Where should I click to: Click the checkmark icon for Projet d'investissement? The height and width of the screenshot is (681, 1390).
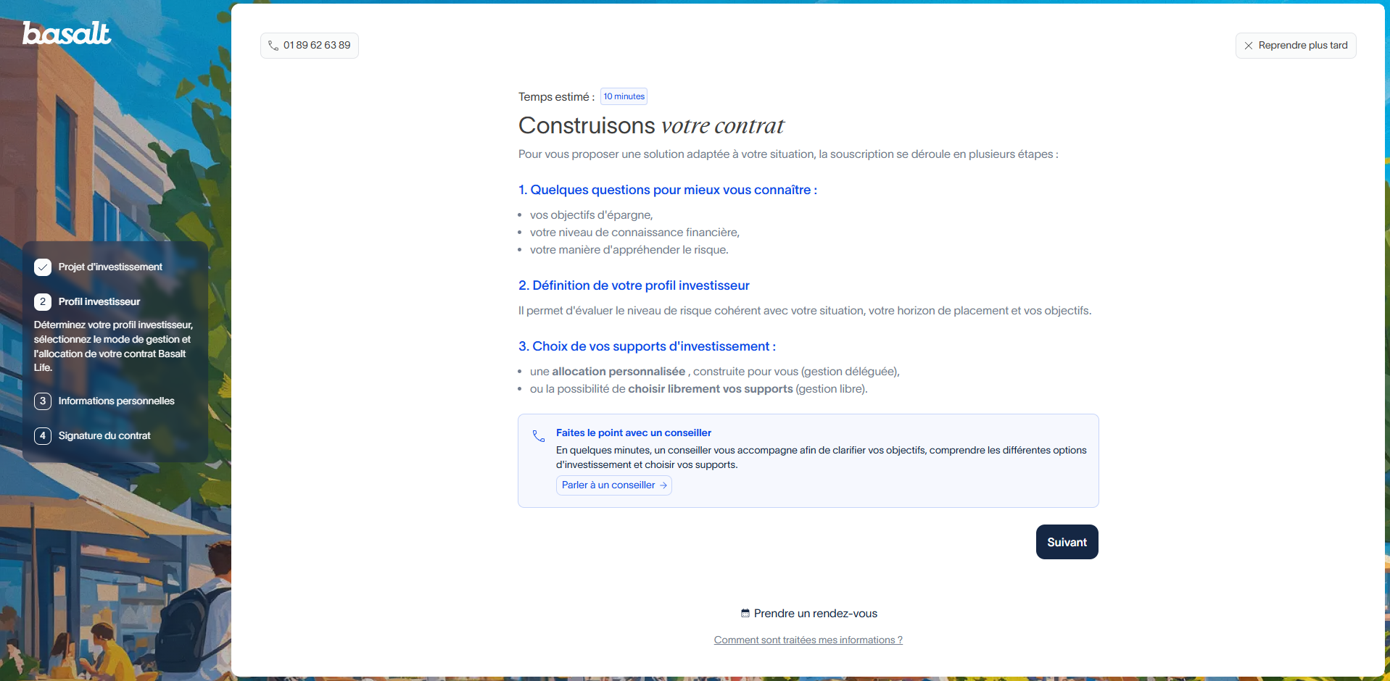point(43,267)
